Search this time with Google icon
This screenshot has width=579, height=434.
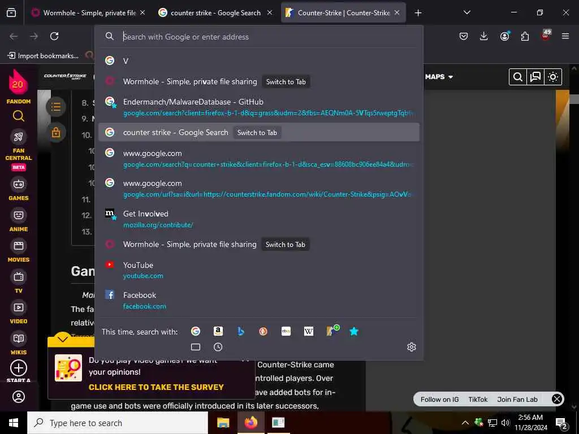[x=195, y=331]
